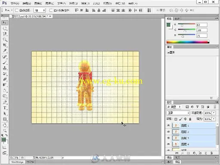Hide layer 图层 1 with eye icon
The image size is (220, 165).
point(168,125)
